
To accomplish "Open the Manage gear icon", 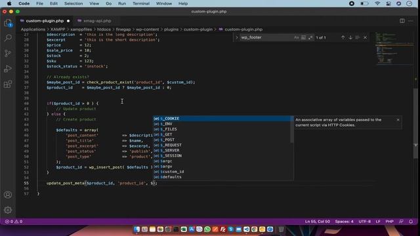I will pyautogui.click(x=8, y=210).
